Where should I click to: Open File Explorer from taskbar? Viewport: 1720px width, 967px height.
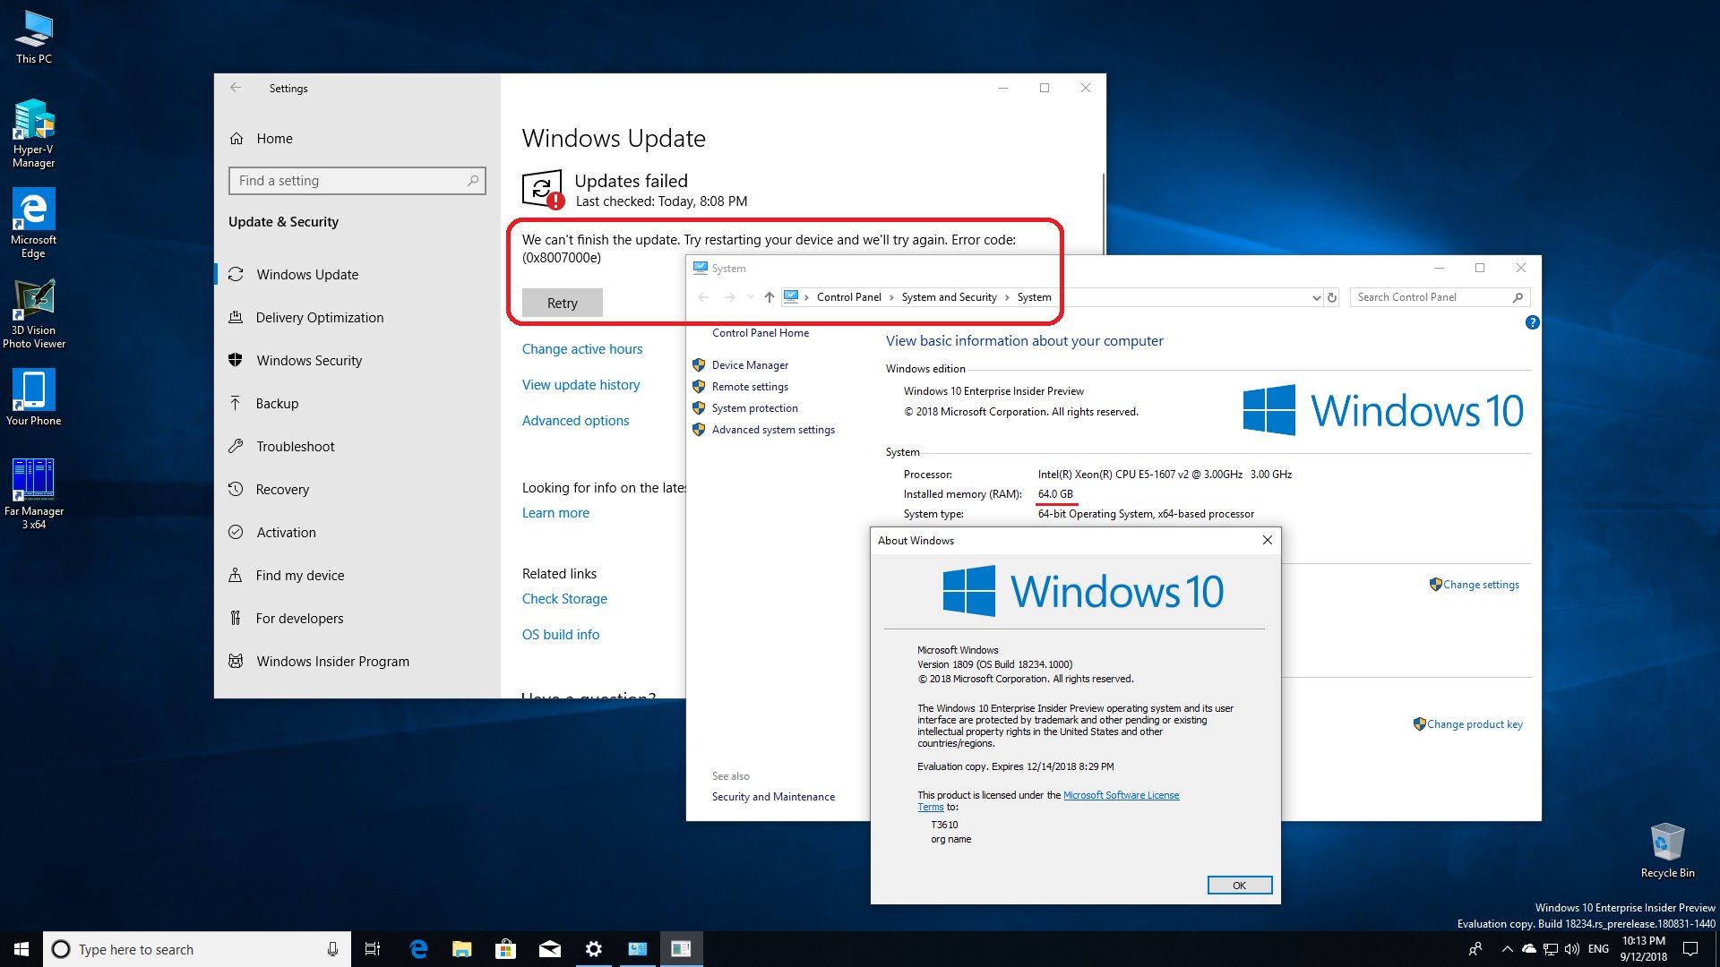tap(461, 949)
